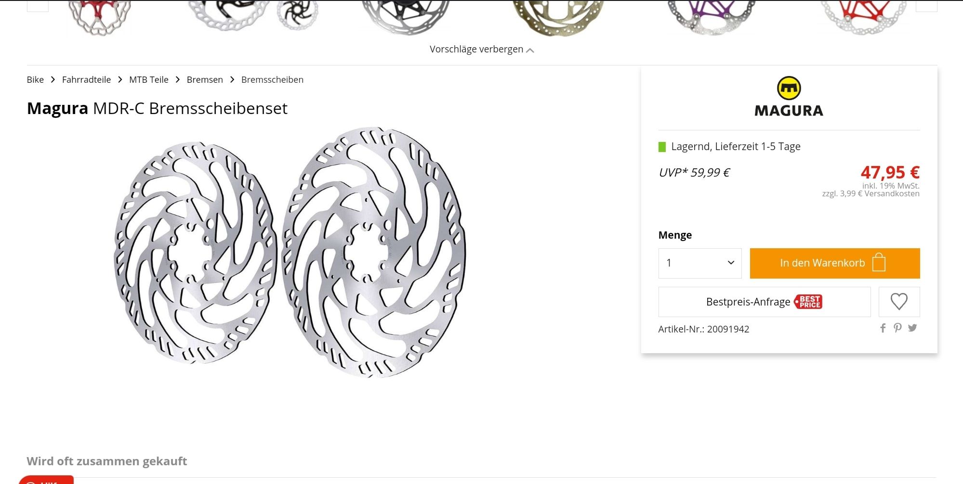Open Bremsen breadcrumb category
Screen dimensions: 963x484
[x=205, y=80]
